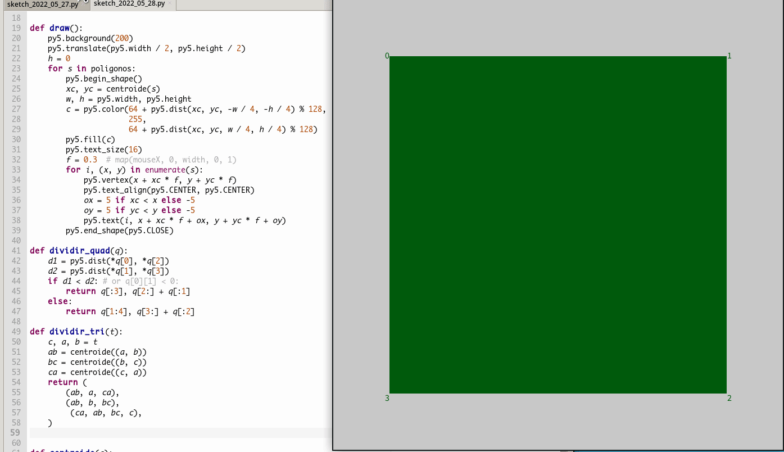Click the '255,' argument line
Image resolution: width=784 pixels, height=452 pixels.
tap(137, 119)
